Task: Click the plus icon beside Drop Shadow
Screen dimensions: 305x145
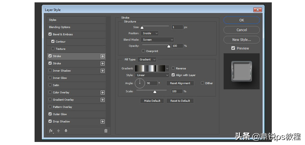Action: point(103,122)
